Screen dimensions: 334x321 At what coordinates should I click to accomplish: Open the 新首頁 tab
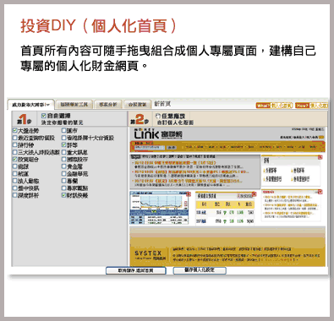pos(162,104)
